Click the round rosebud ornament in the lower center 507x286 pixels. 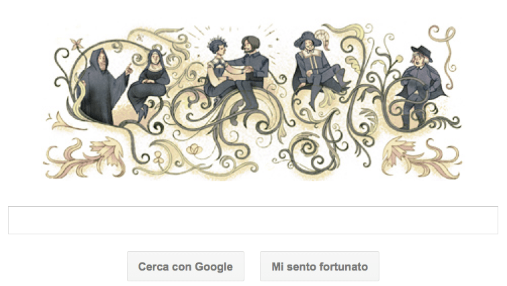pos(194,150)
